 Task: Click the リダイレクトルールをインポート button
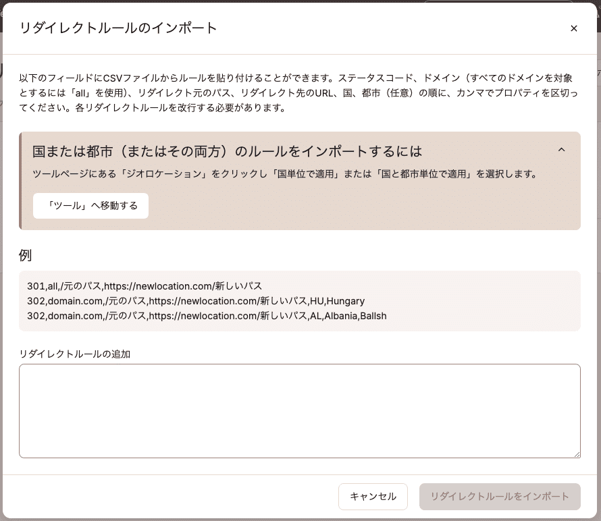point(500,496)
